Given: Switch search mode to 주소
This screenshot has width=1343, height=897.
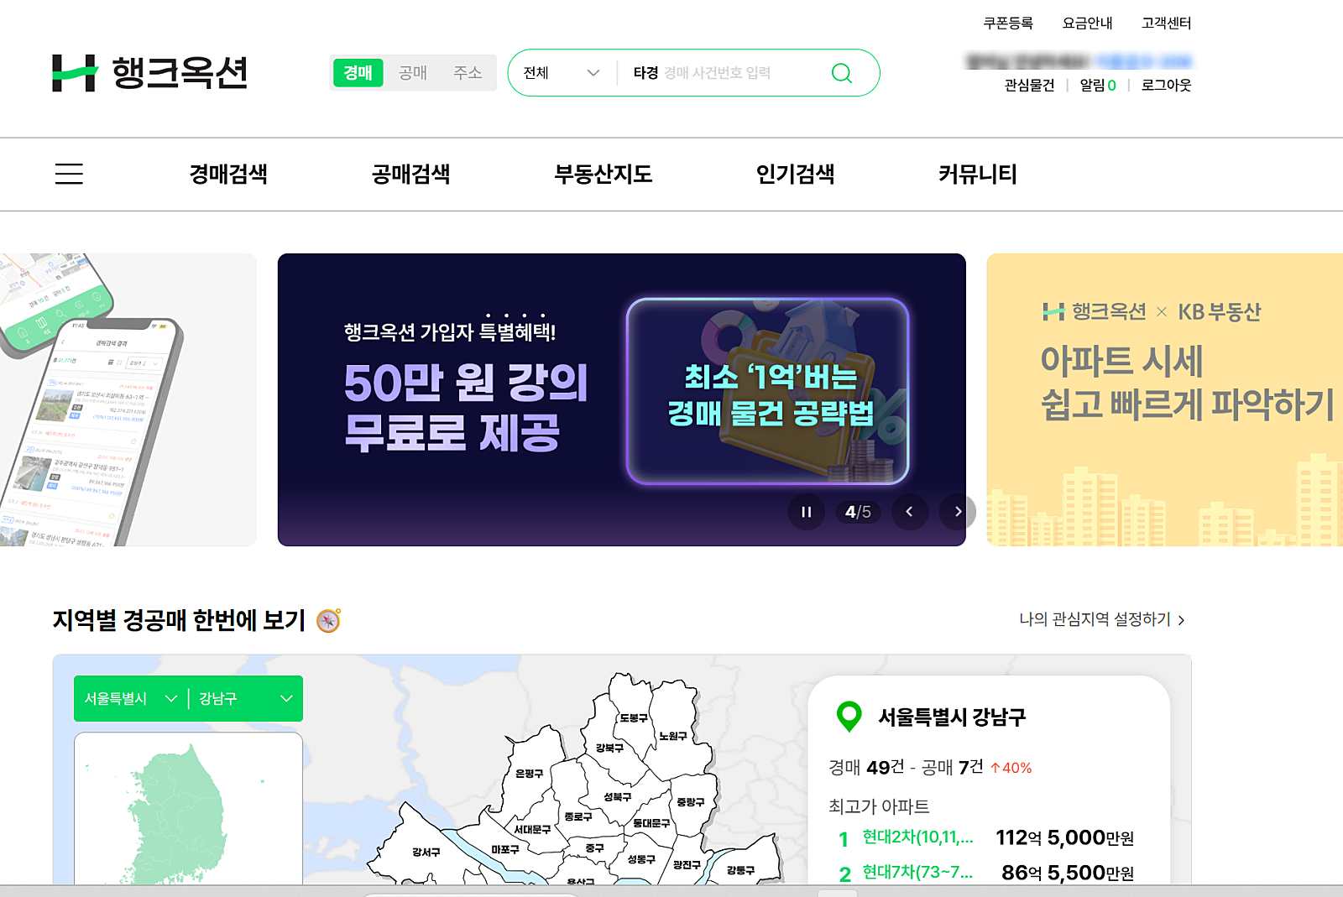Looking at the screenshot, I should pos(468,73).
